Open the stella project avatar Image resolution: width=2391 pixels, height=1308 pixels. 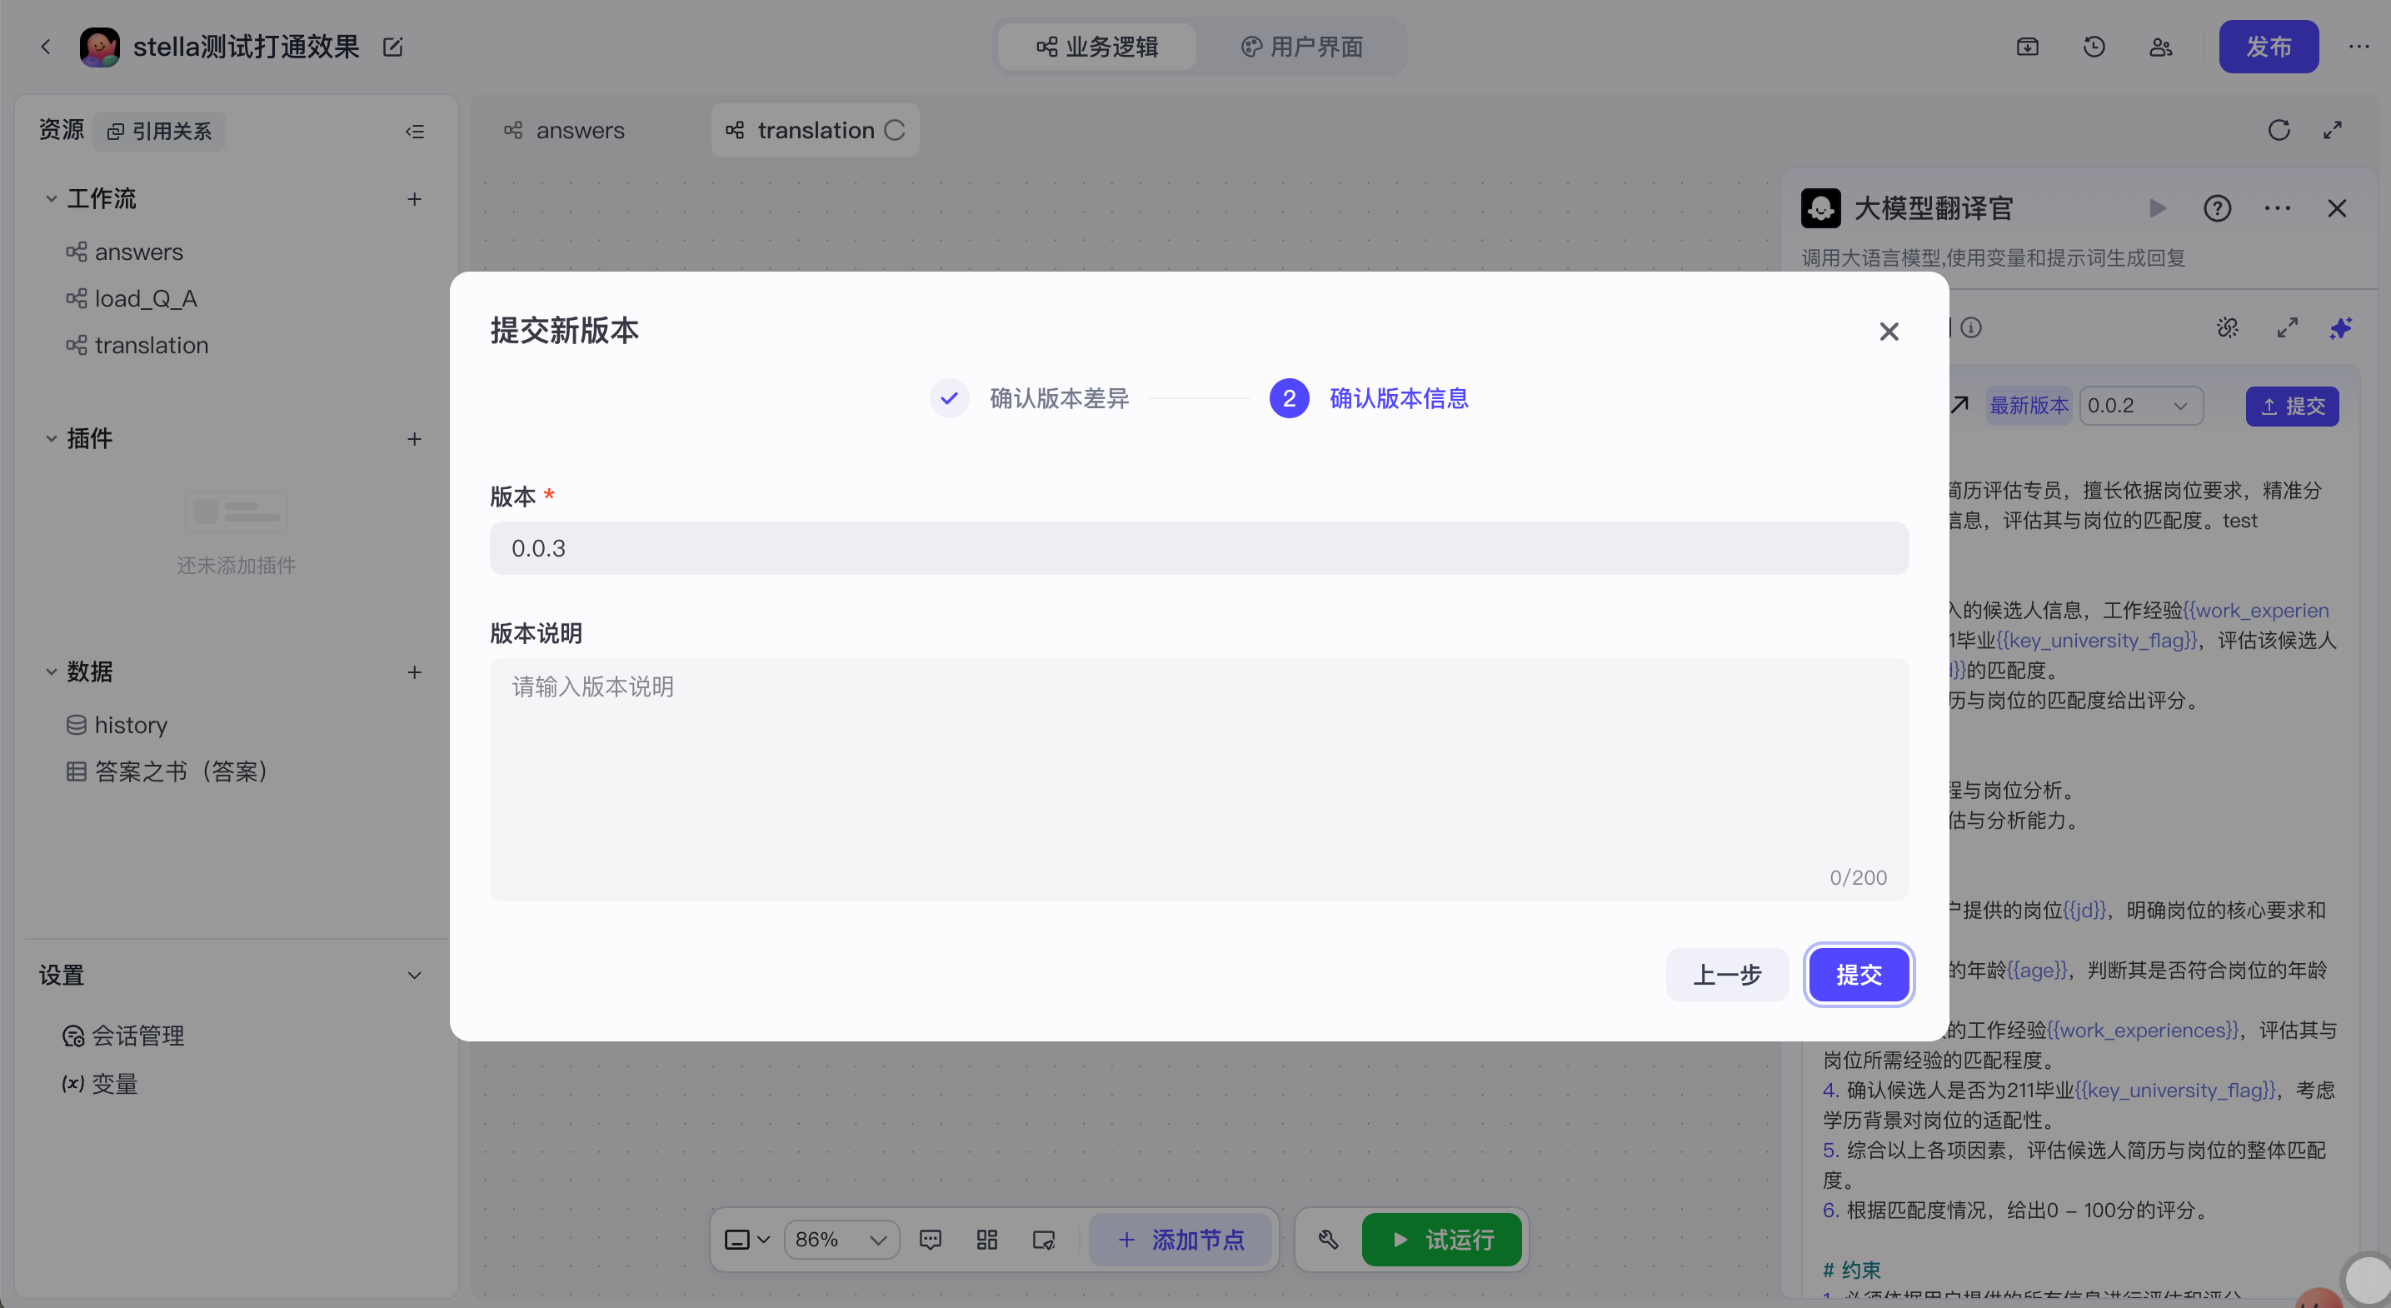point(99,47)
